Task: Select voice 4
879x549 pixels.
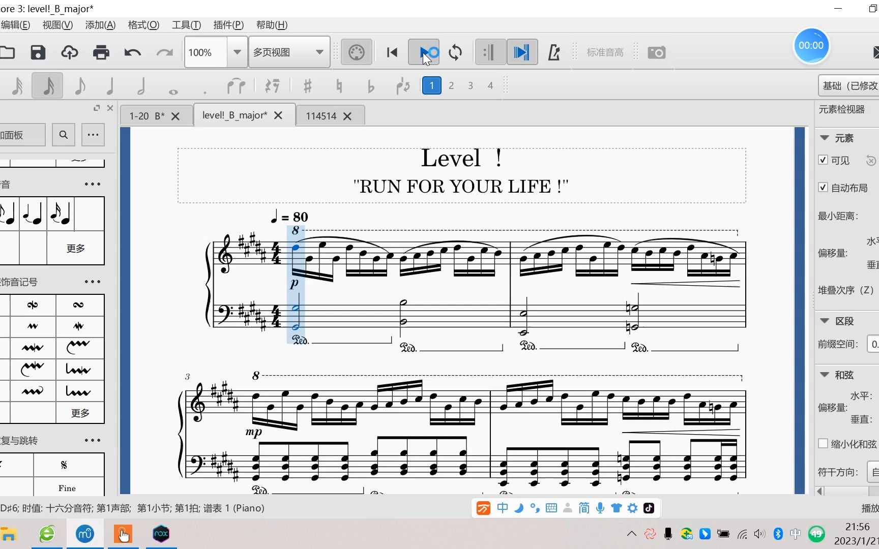Action: tap(490, 85)
